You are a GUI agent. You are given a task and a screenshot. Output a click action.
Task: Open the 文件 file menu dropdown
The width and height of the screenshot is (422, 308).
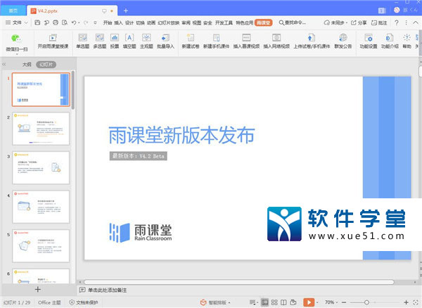point(17,23)
